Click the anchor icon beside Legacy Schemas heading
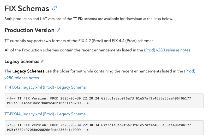This screenshot has height=140, width=209. tap(43, 62)
